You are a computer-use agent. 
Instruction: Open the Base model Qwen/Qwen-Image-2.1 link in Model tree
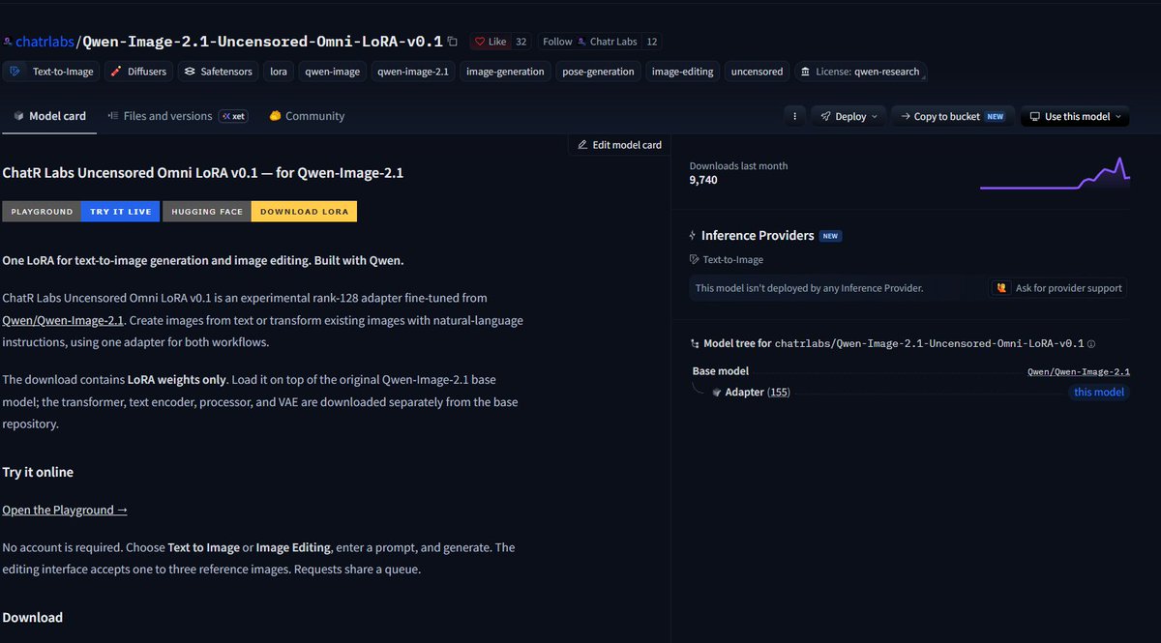pyautogui.click(x=1079, y=371)
